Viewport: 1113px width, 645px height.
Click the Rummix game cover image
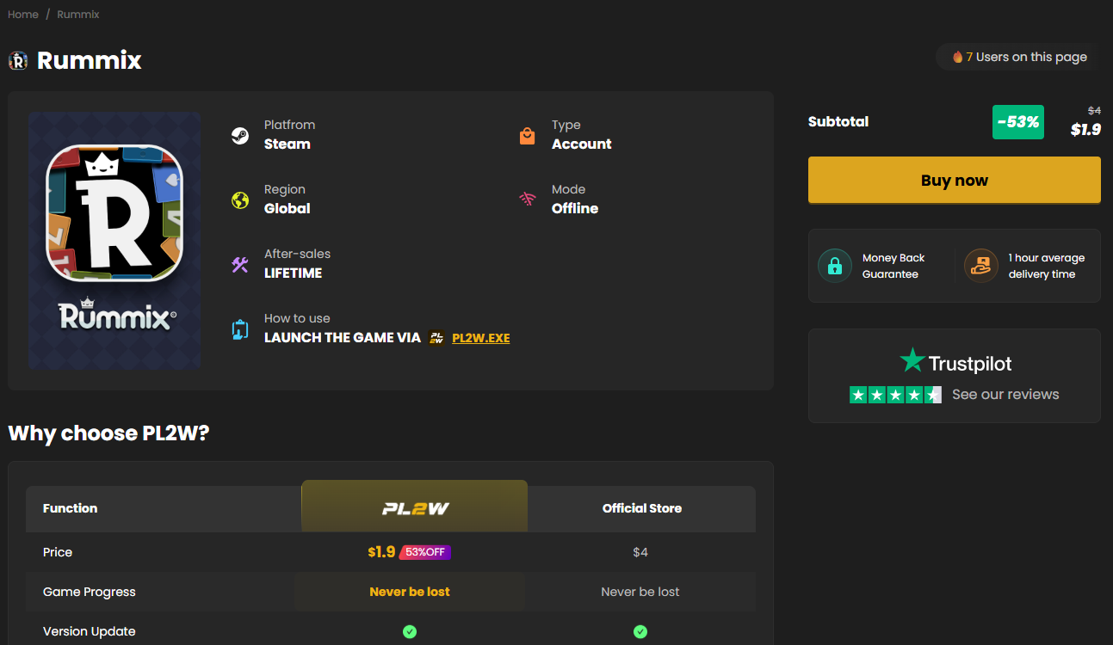click(114, 241)
